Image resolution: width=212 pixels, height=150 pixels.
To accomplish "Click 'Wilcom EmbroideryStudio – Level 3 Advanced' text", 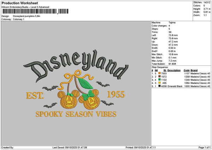I will coord(25,7).
